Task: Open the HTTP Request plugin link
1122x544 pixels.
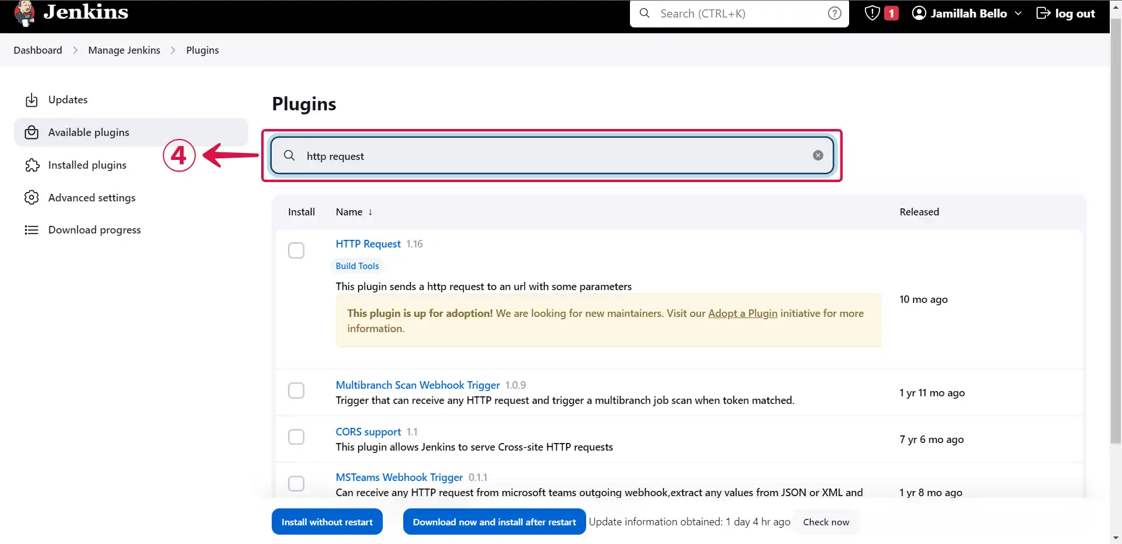Action: click(x=368, y=244)
